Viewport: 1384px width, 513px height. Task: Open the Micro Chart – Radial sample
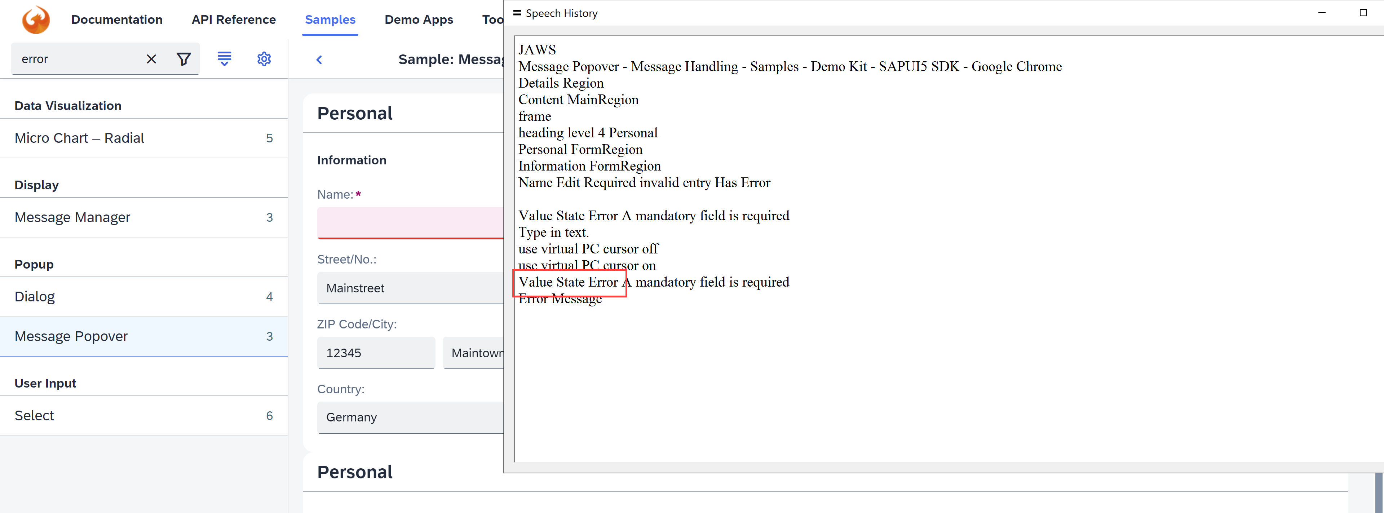80,137
